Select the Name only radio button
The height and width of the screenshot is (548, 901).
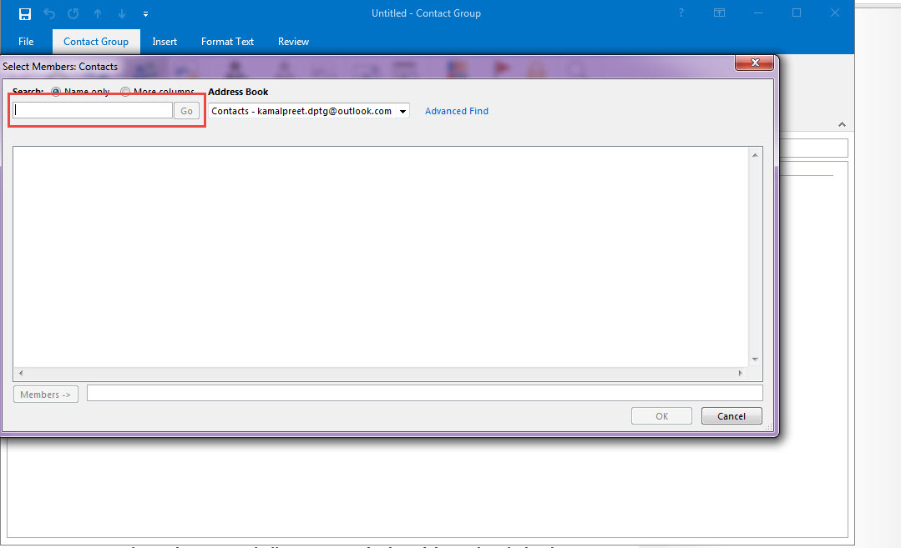[x=56, y=92]
